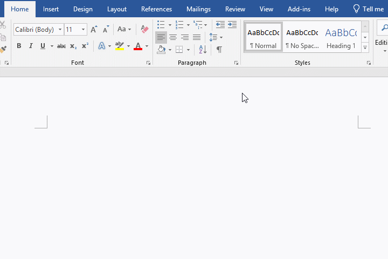Toggle Bold formatting

point(19,46)
